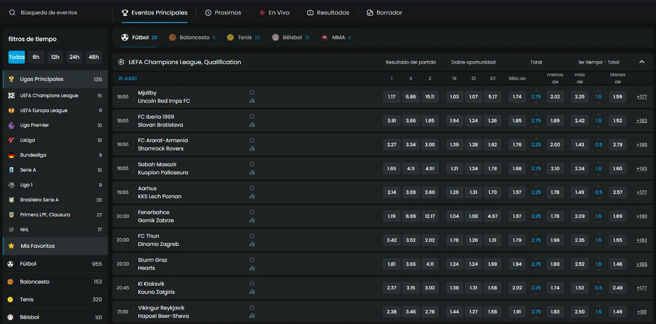
Task: Filter events to next 48h
Action: (x=94, y=57)
